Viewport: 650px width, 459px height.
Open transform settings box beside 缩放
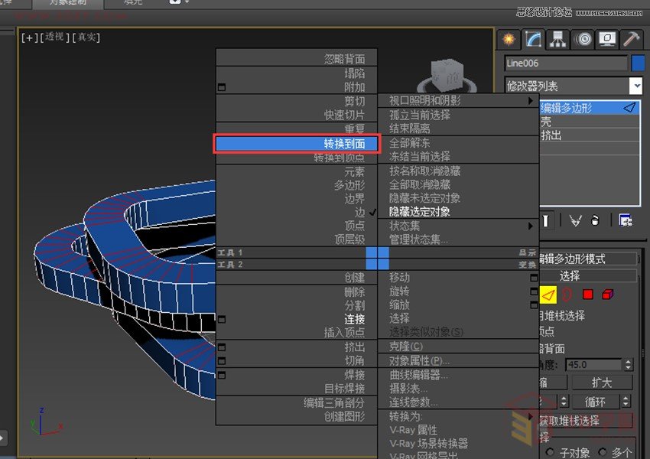point(534,305)
